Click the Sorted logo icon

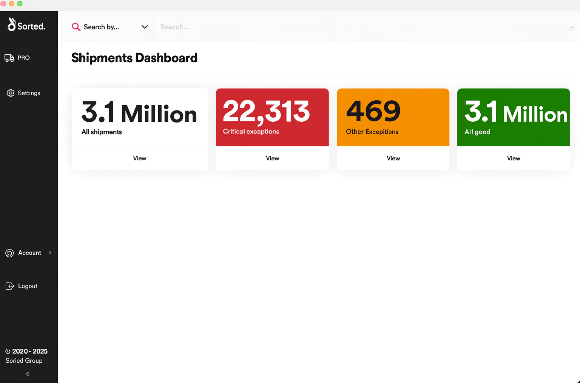[12, 25]
